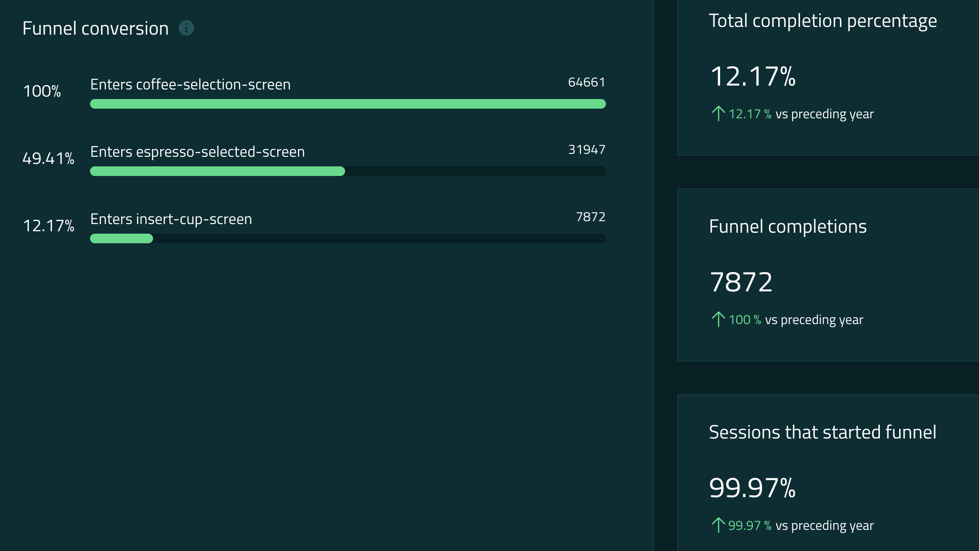Click the 49.41% conversion percentage
This screenshot has height=551, width=979.
(x=48, y=158)
